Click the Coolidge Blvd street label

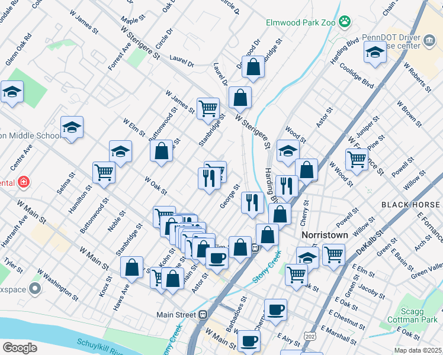357,75
